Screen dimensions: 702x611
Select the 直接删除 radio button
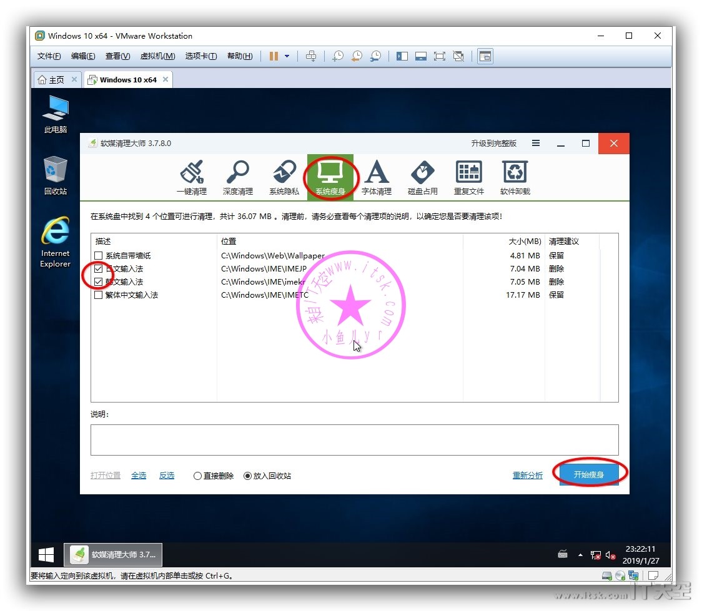(197, 476)
